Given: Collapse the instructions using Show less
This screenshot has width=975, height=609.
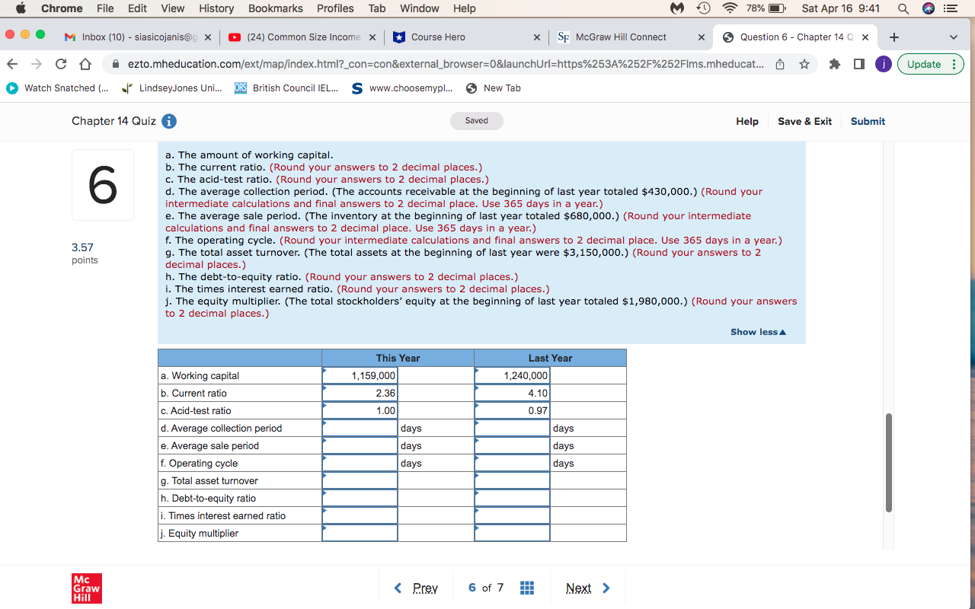Looking at the screenshot, I should tap(757, 331).
